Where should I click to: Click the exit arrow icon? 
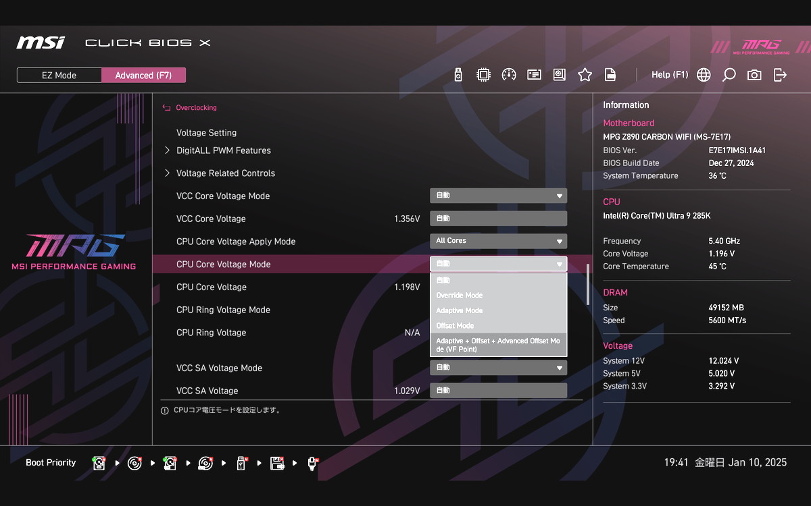point(780,75)
